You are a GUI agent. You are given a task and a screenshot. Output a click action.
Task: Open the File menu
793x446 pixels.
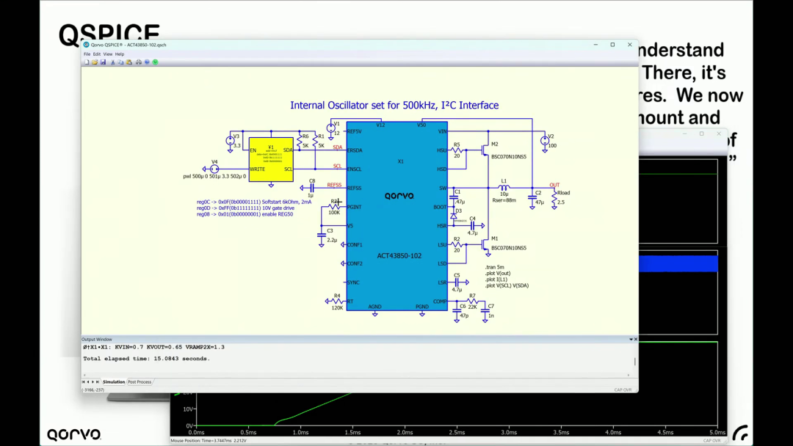[87, 54]
